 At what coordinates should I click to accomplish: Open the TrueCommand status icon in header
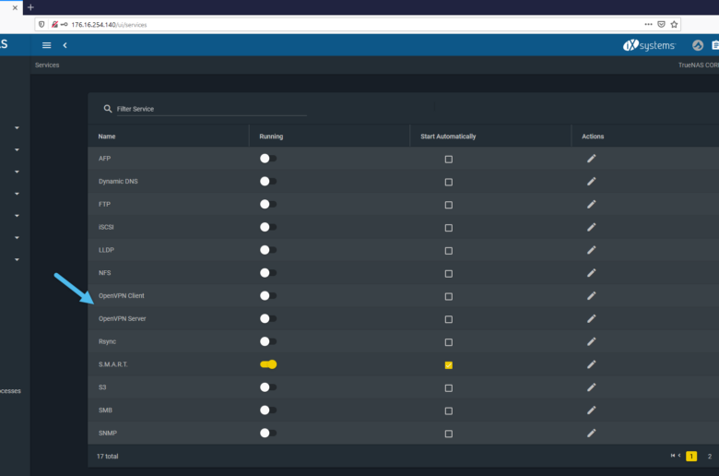point(698,45)
